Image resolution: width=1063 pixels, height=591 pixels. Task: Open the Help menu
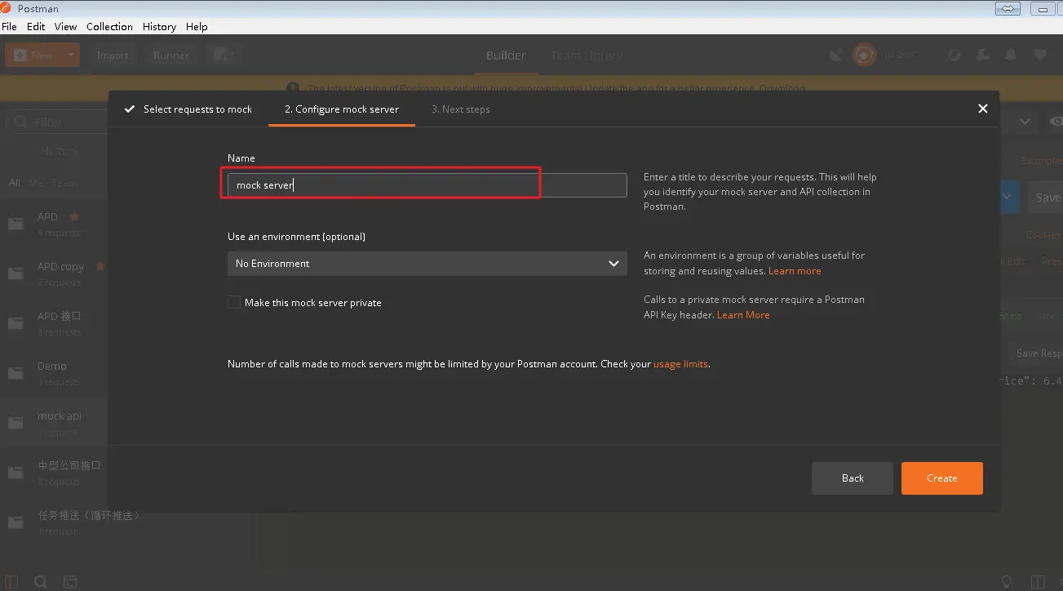(197, 26)
